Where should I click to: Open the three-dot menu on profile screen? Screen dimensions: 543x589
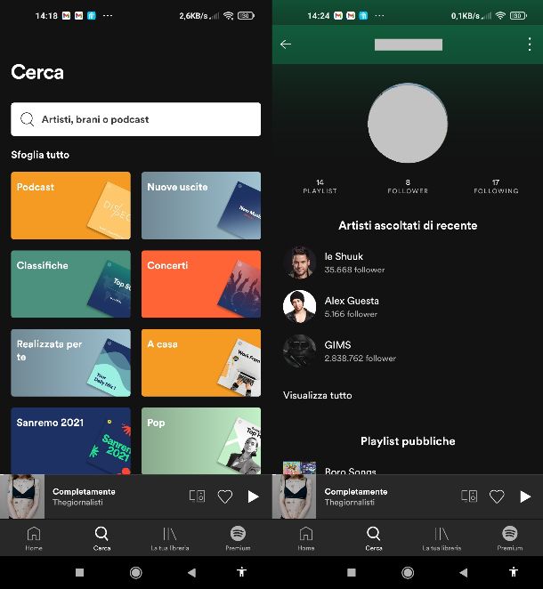(x=530, y=44)
